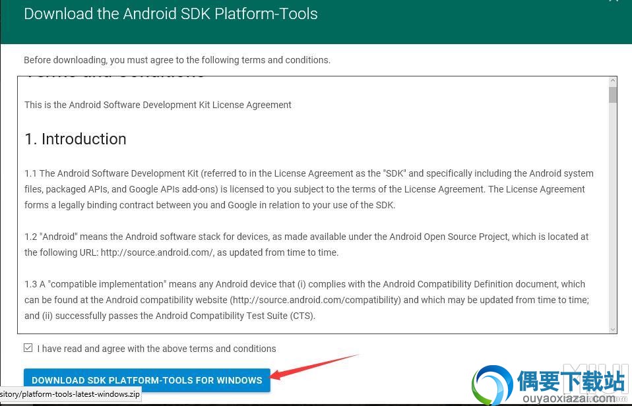Click paragraph 1.1 about the SDK license

309,189
